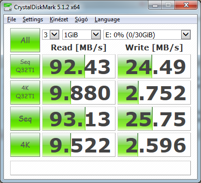Minimize the CrystalDiskMark window

coord(155,5)
